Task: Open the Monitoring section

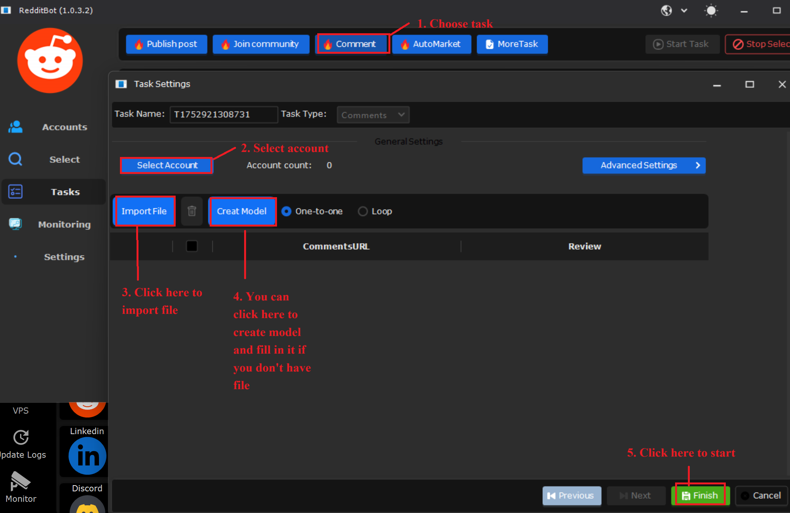Action: pos(53,224)
